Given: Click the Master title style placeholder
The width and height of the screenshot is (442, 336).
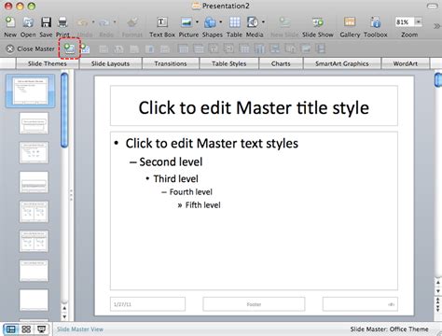Looking at the screenshot, I should 254,105.
